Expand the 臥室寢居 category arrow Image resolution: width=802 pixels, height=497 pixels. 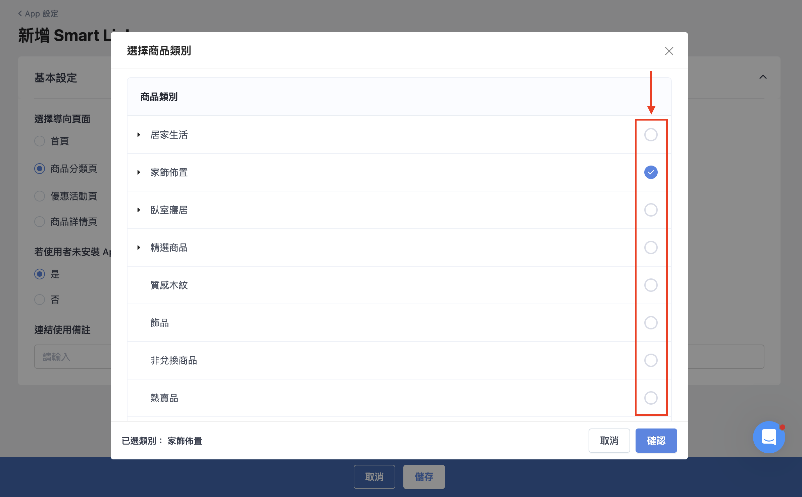[x=139, y=210]
